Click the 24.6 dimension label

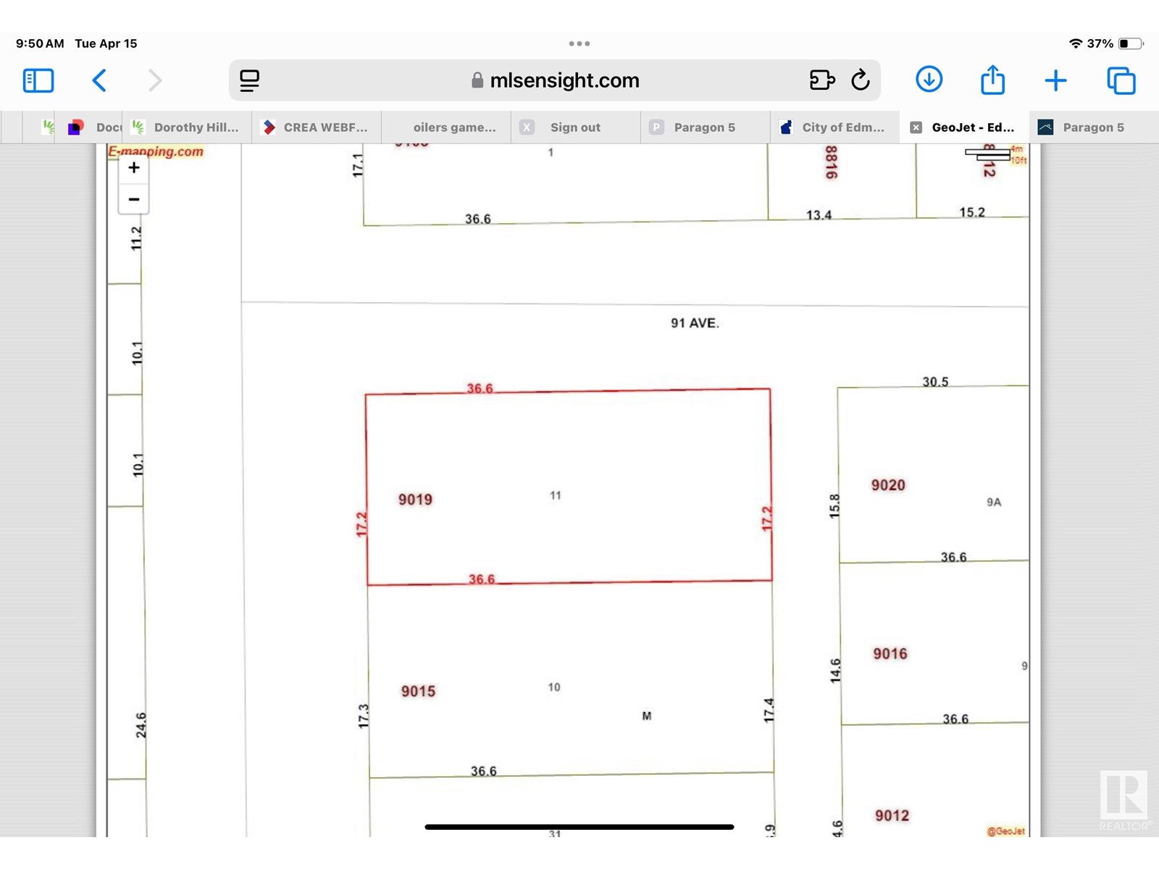click(141, 726)
